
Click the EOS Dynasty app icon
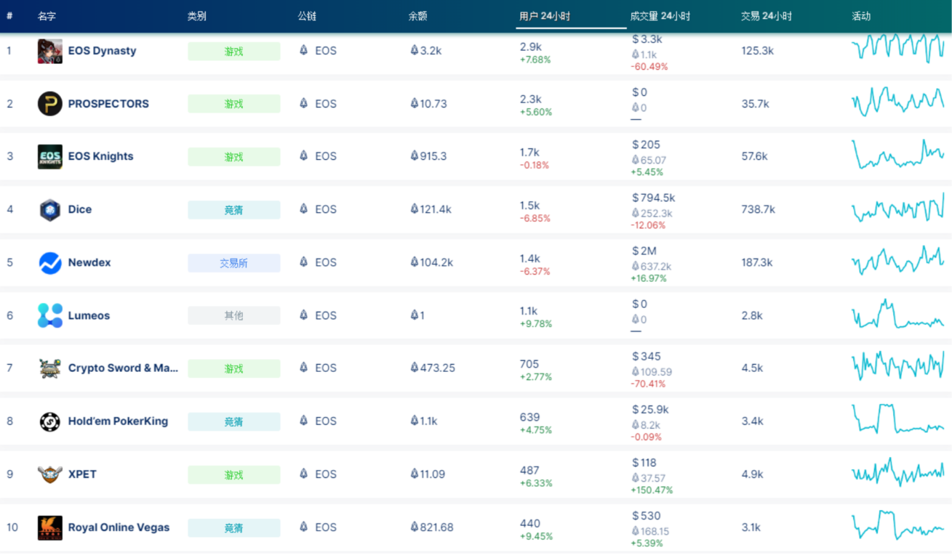[x=50, y=51]
